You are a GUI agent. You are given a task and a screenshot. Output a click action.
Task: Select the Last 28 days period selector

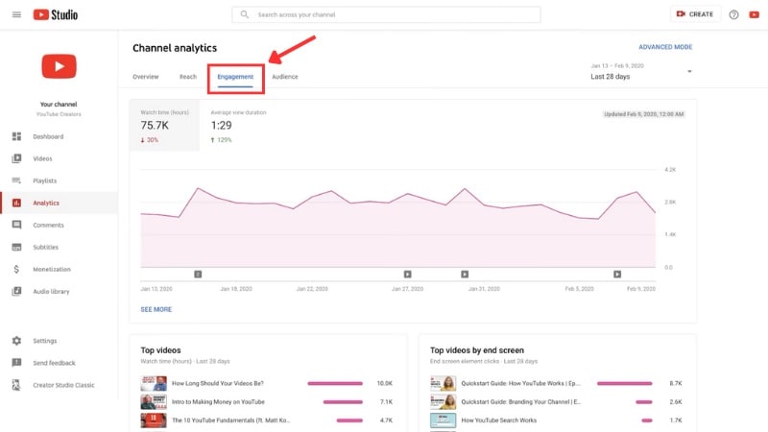[641, 71]
